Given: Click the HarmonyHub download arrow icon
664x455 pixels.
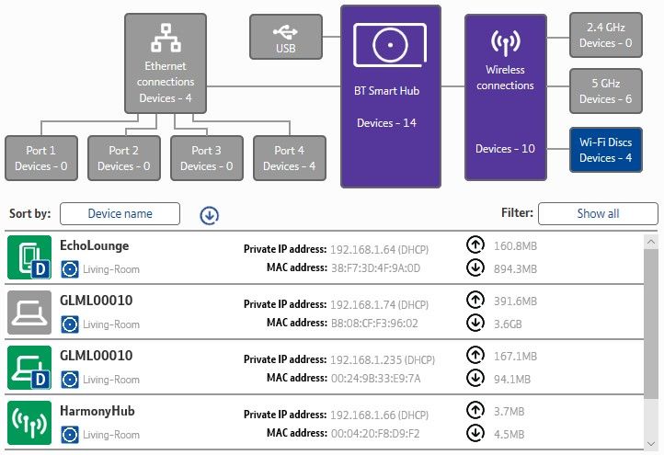Looking at the screenshot, I should pyautogui.click(x=475, y=434).
